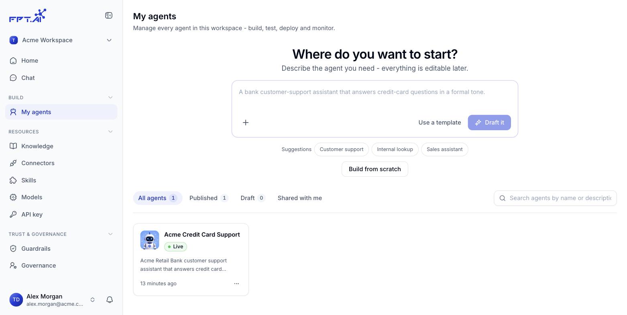
Task: Open Alex Morgan account switcher arrows
Action: click(x=92, y=300)
